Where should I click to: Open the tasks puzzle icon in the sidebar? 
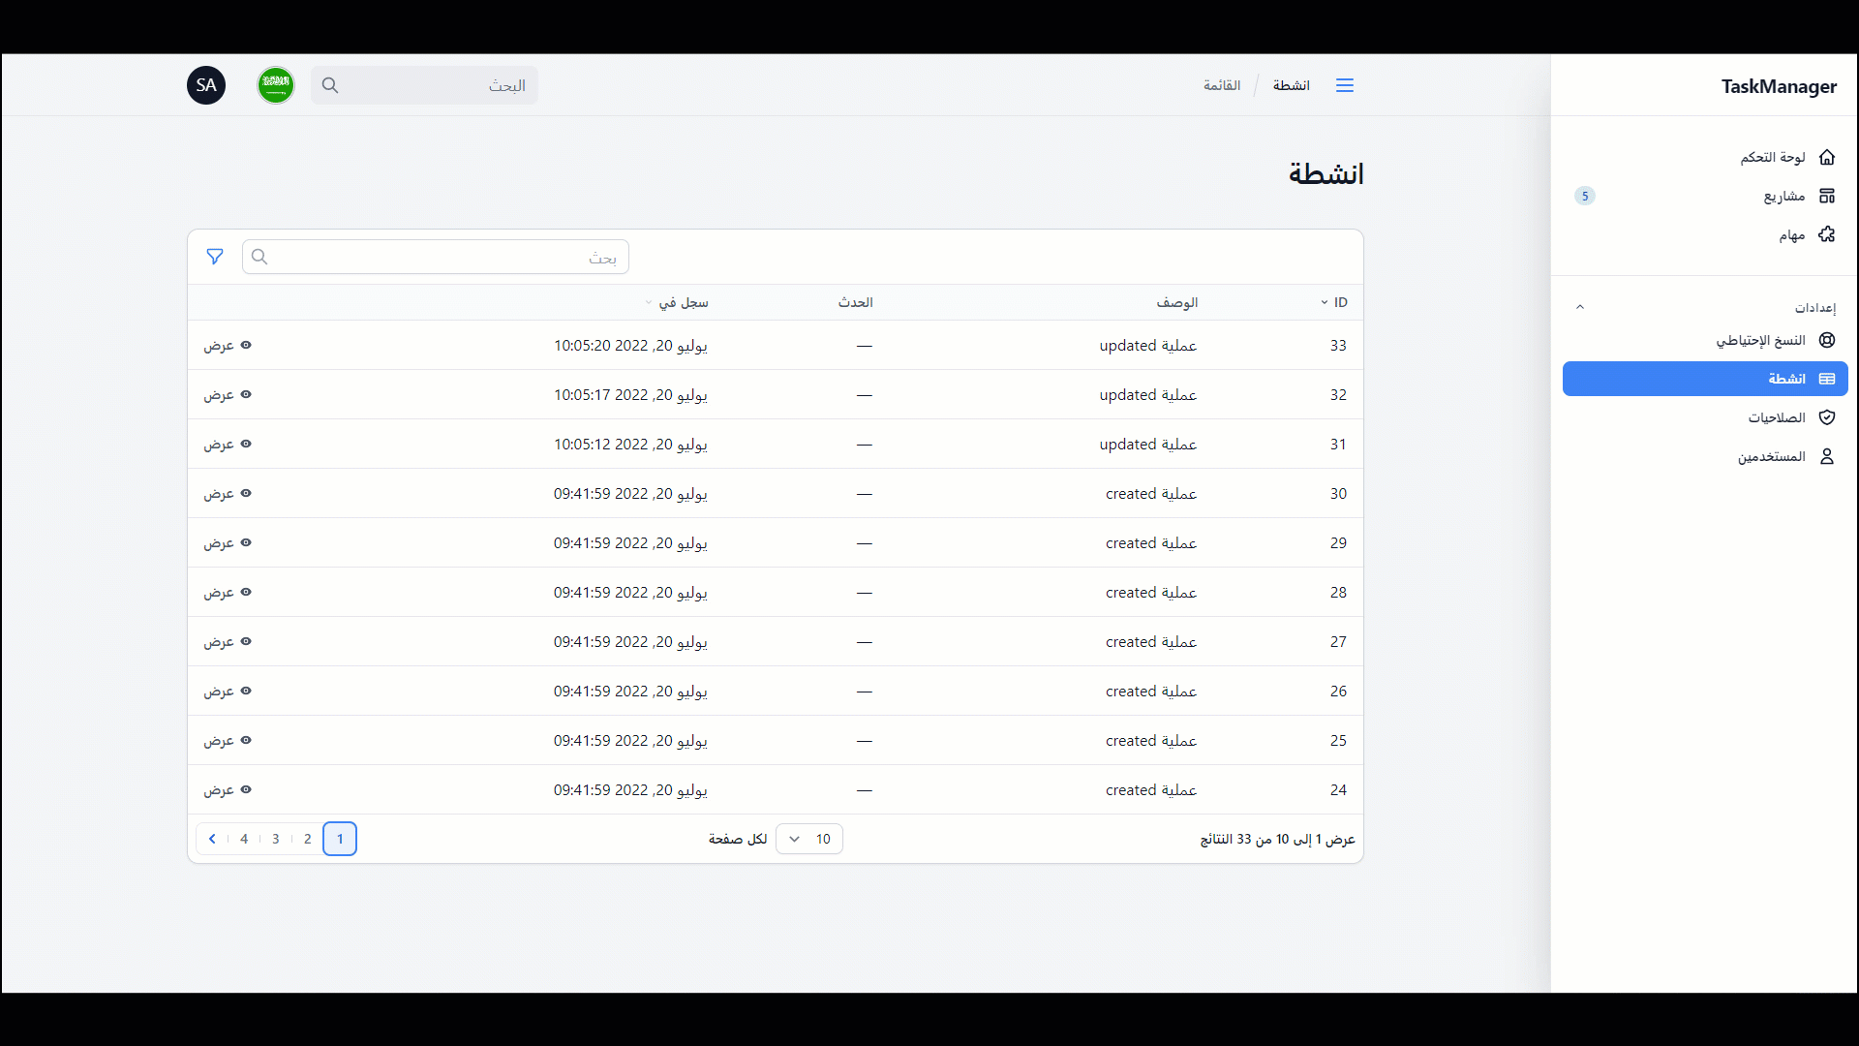[1827, 234]
